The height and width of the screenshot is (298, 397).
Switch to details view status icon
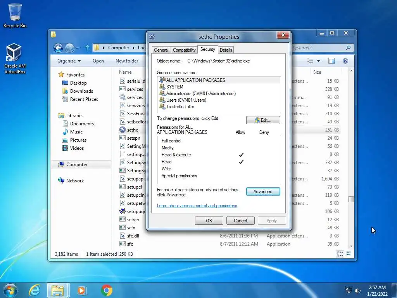(340, 254)
